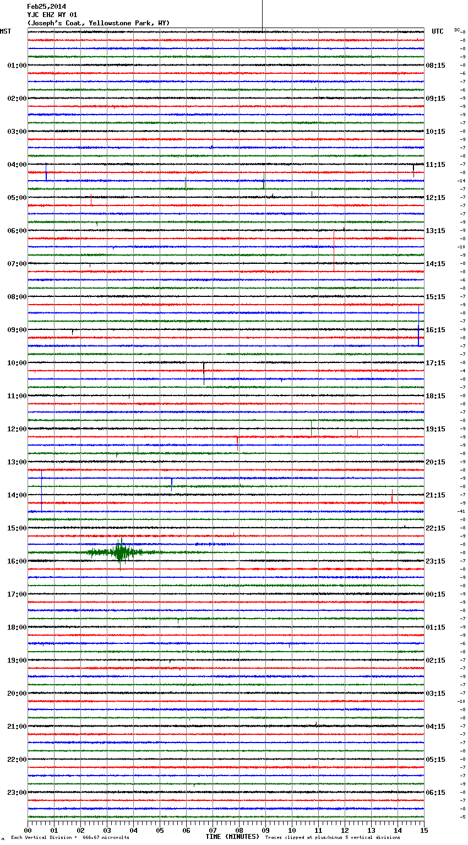Screen dimensions: 468x845
Task: Select the station code YJC EHZ WY 01
Action: pos(52,15)
